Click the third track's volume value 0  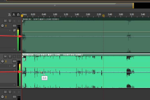6,97
